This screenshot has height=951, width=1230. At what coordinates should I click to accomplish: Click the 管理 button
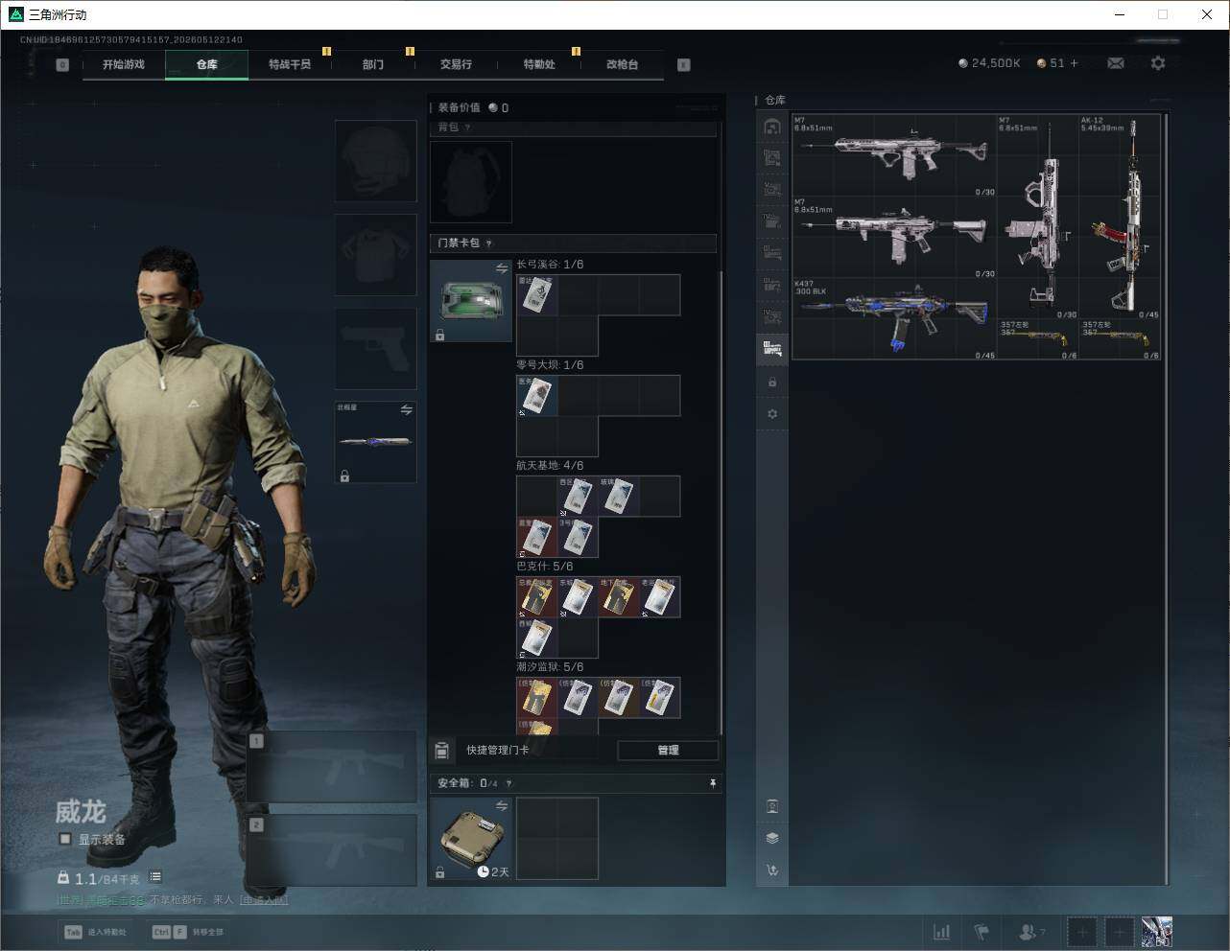coord(668,751)
